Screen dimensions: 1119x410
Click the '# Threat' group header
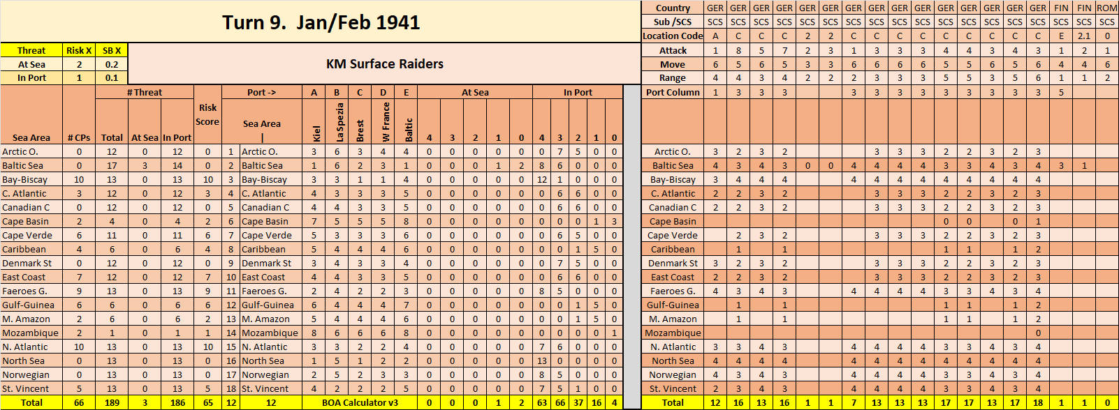145,92
